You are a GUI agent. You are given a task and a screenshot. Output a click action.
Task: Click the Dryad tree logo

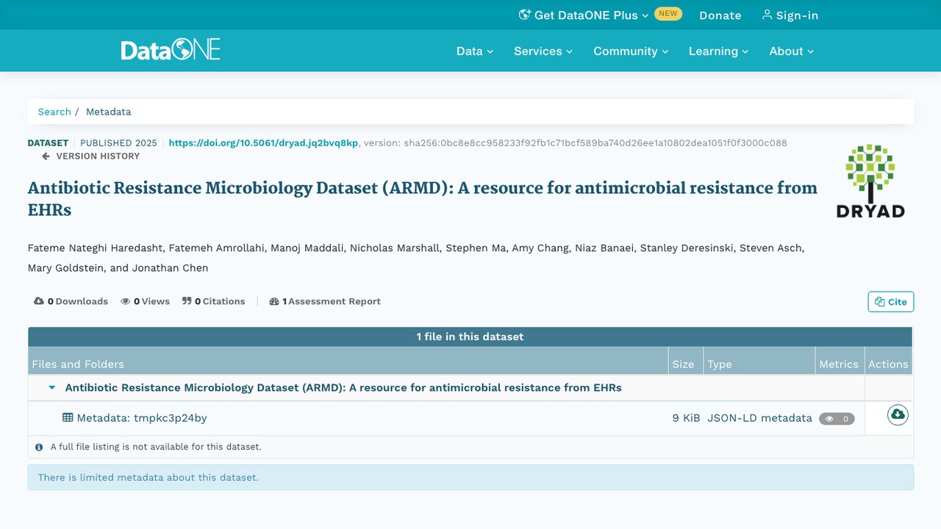pos(870,181)
